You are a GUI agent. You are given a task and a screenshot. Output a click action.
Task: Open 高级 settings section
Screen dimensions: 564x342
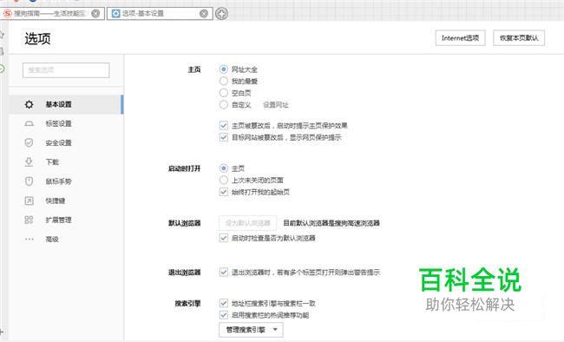coord(66,239)
